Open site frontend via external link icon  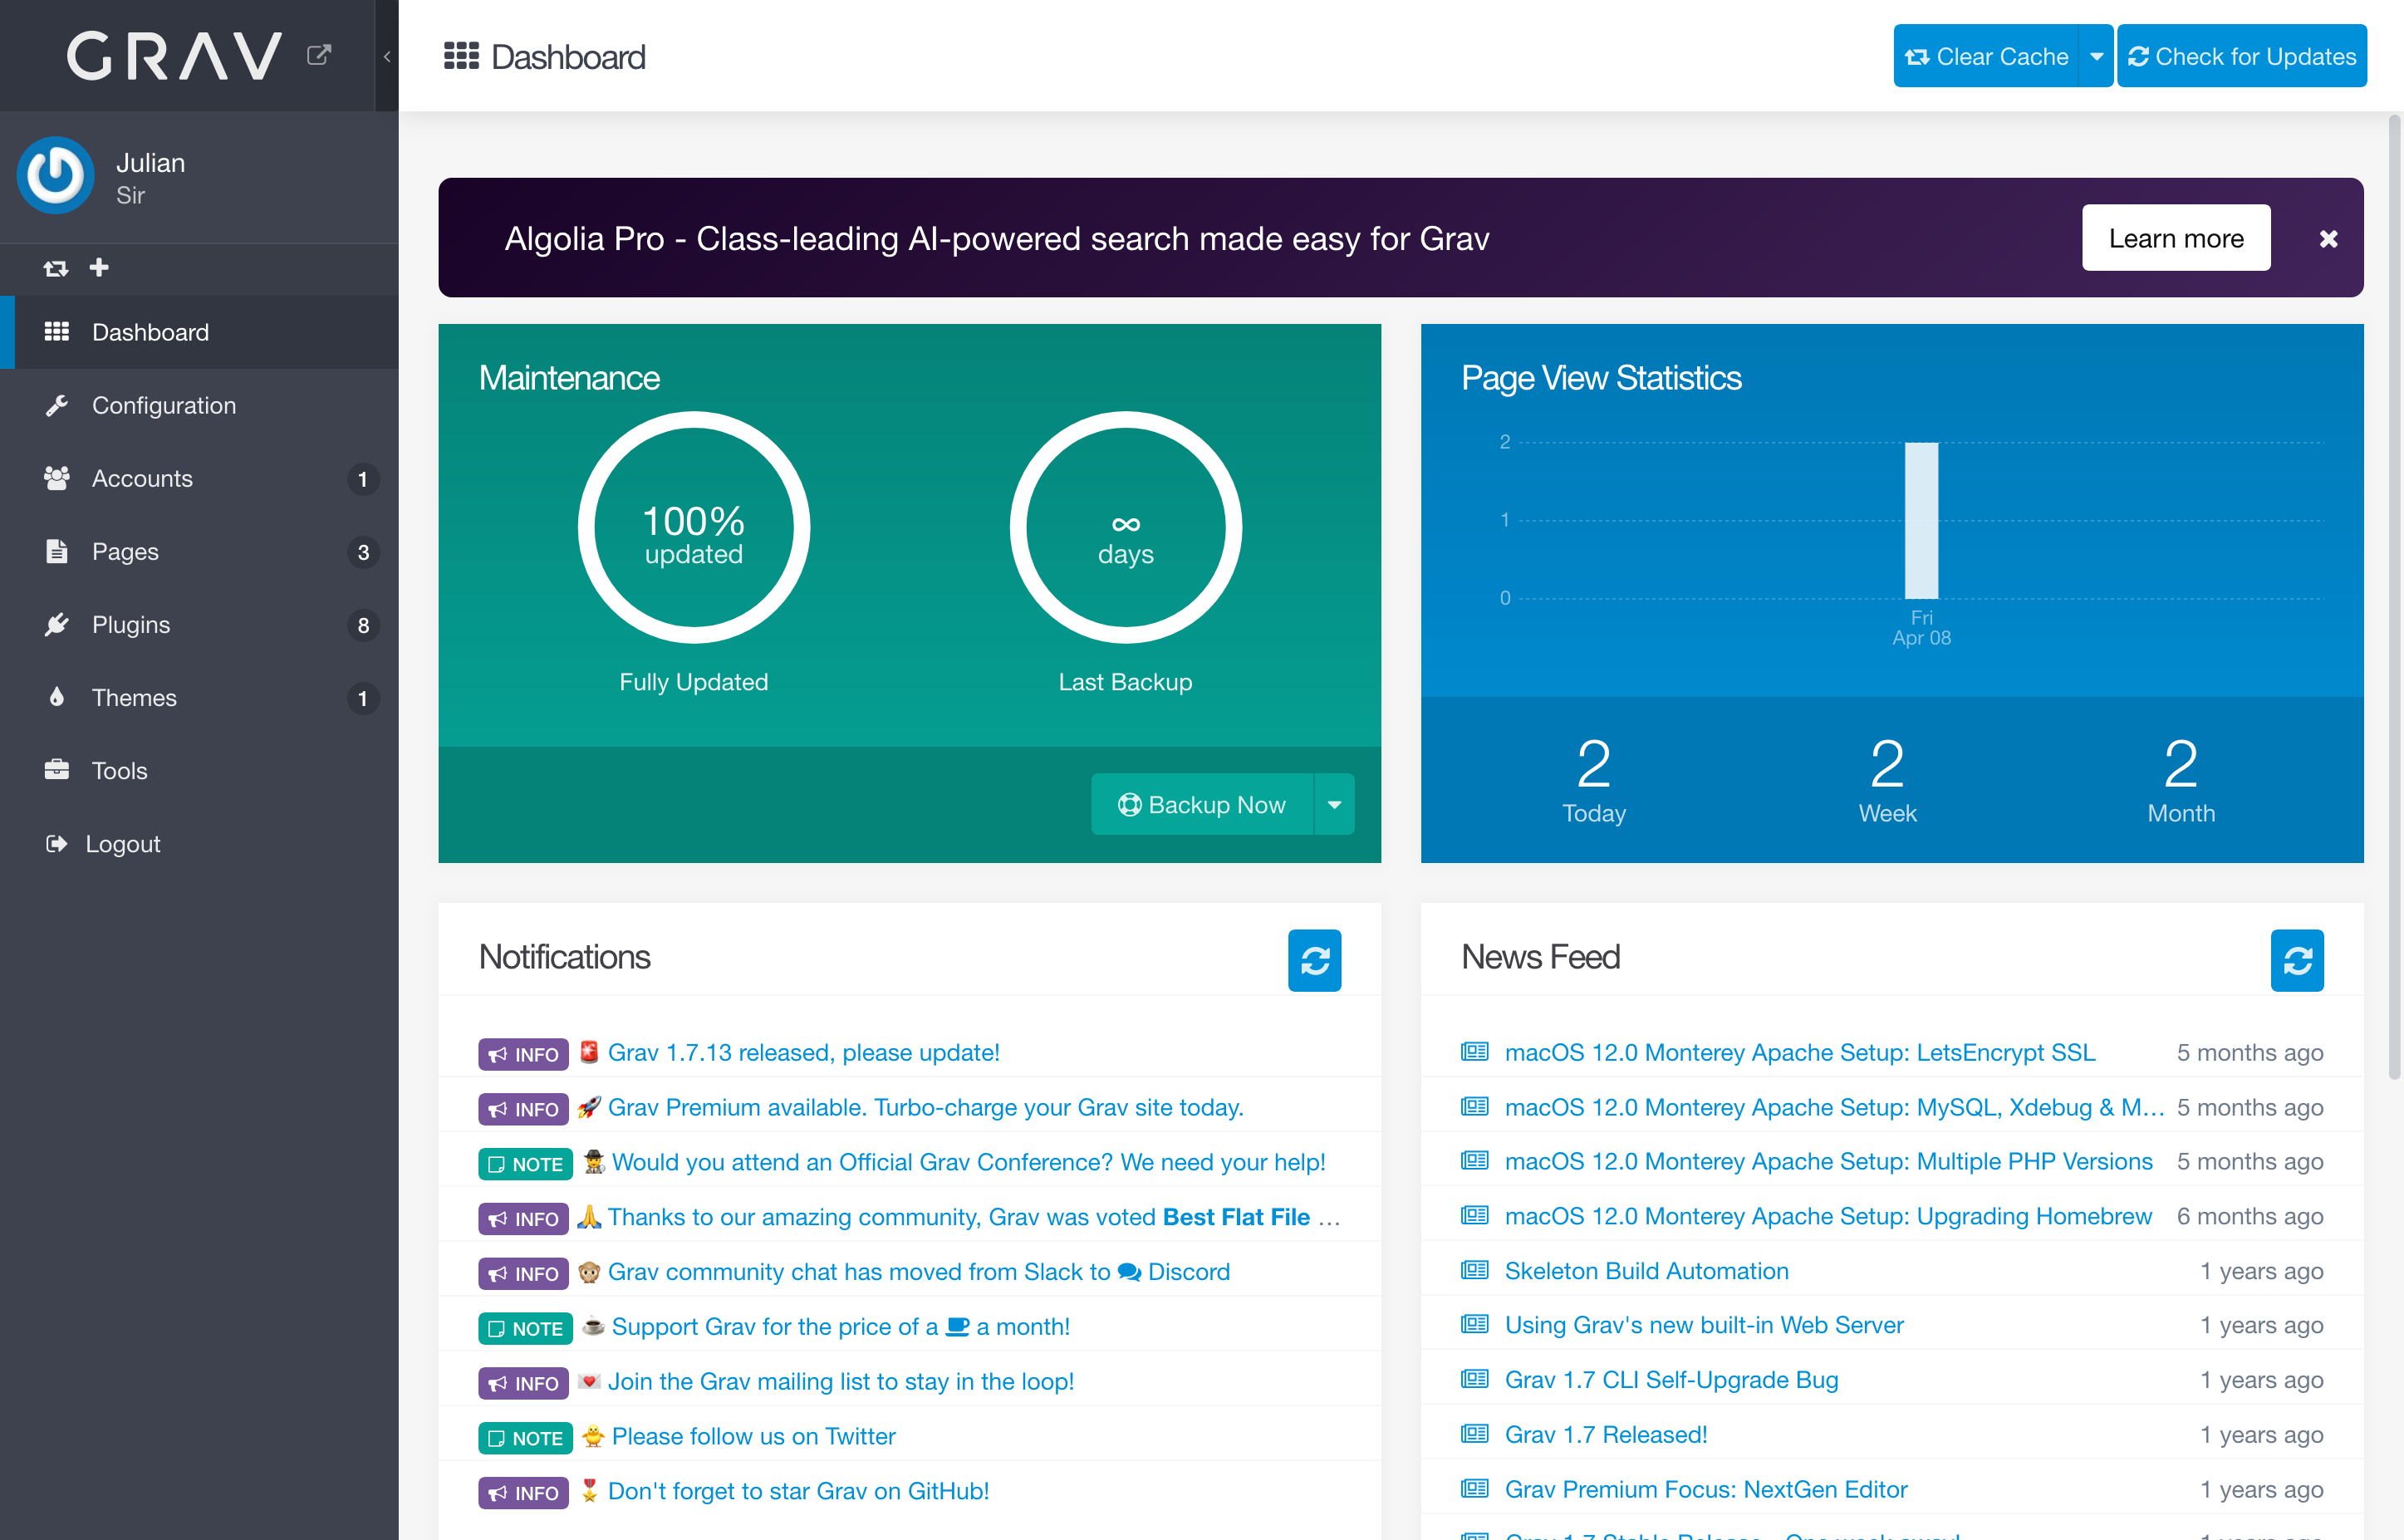[x=319, y=54]
